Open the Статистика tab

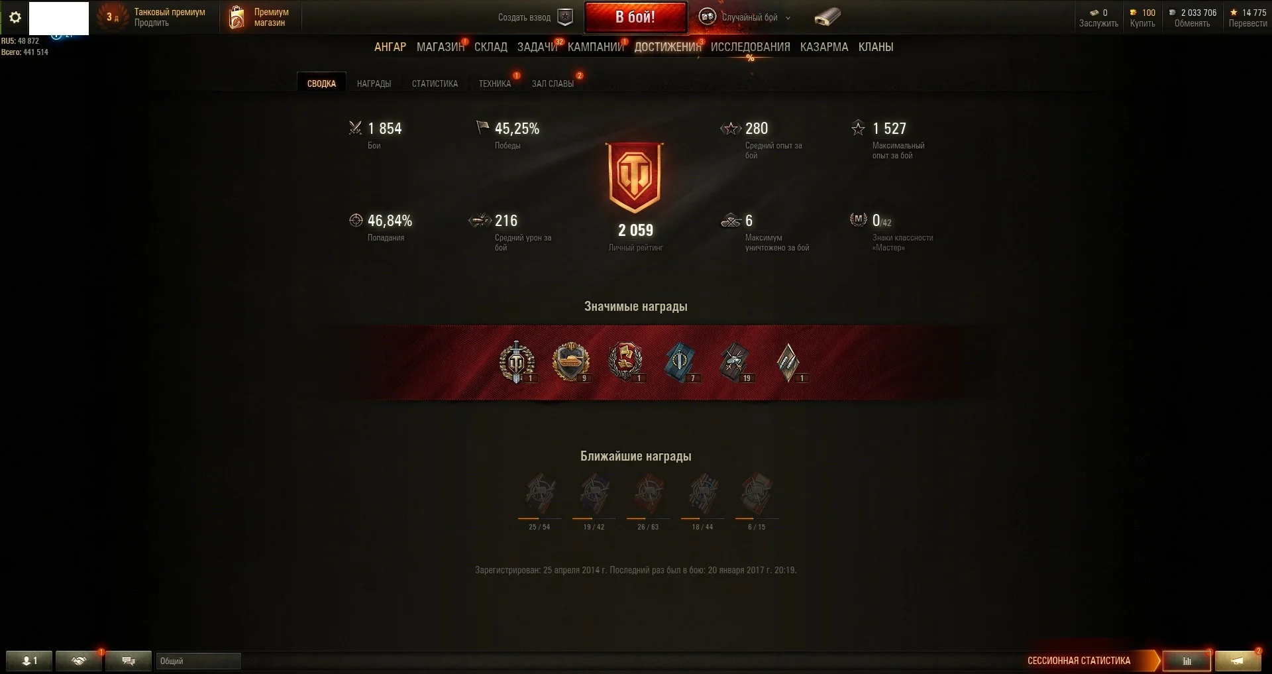tap(435, 84)
